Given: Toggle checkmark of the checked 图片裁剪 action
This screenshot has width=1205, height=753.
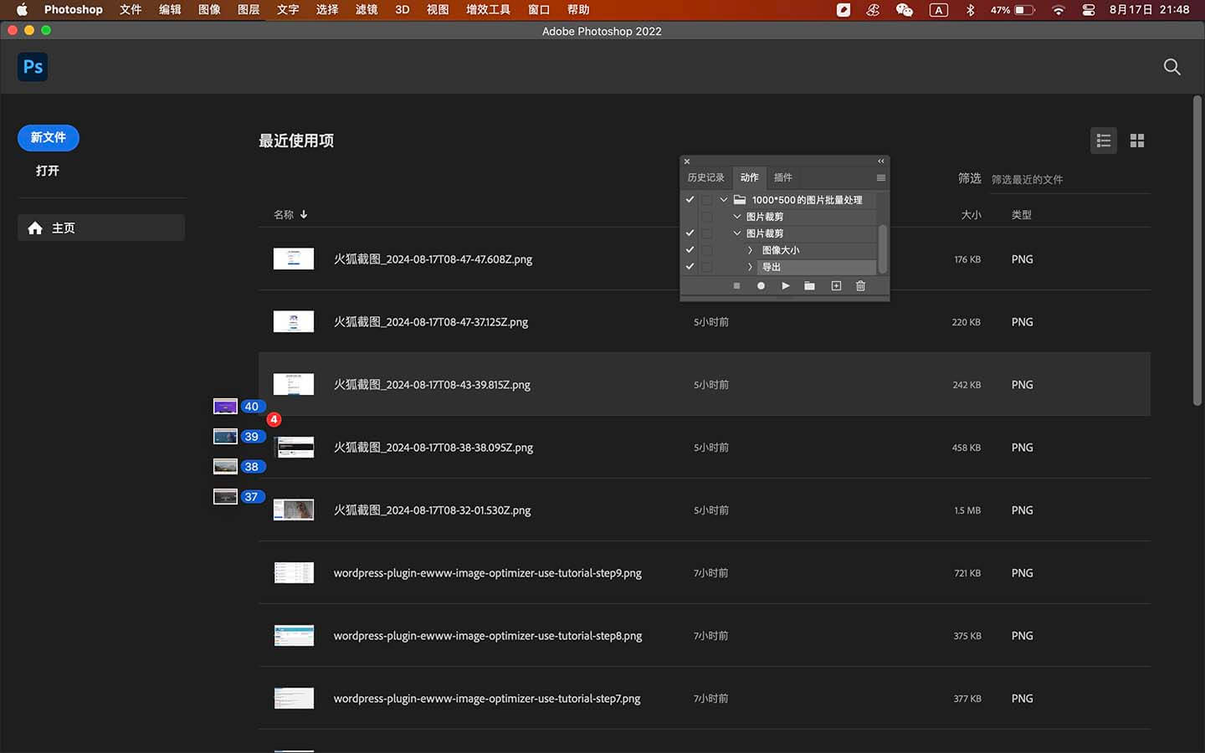Looking at the screenshot, I should 690,233.
